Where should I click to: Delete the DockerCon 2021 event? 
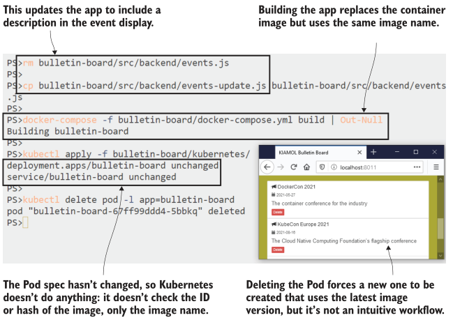click(x=277, y=211)
